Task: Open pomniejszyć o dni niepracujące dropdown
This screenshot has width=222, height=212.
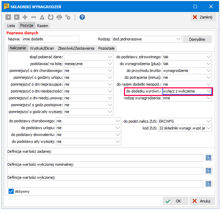Action: 110,84
